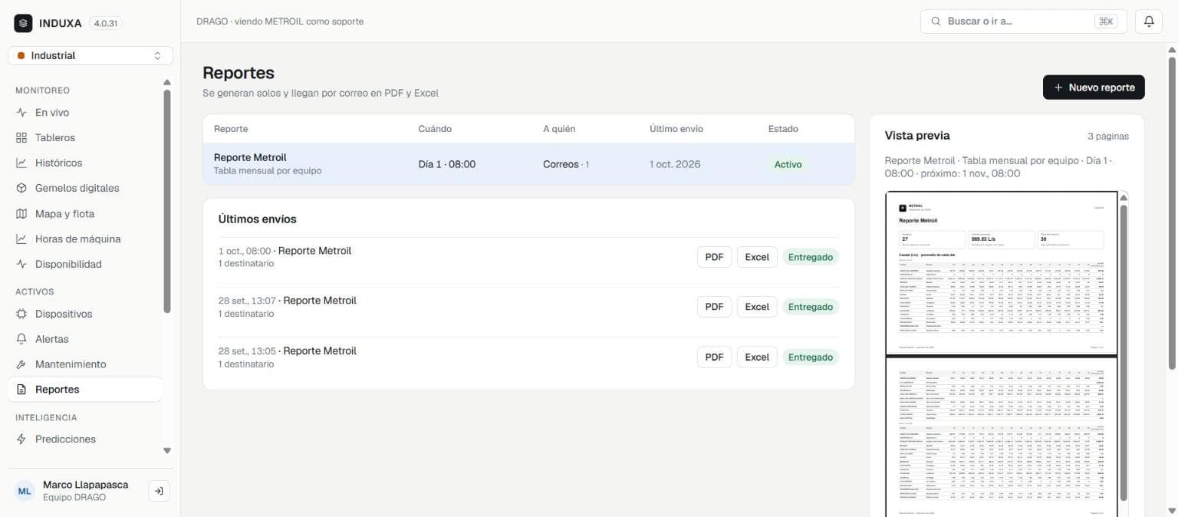Screen dimensions: 1178x517
Task: Open the Tableros grid icon
Action: (x=21, y=138)
